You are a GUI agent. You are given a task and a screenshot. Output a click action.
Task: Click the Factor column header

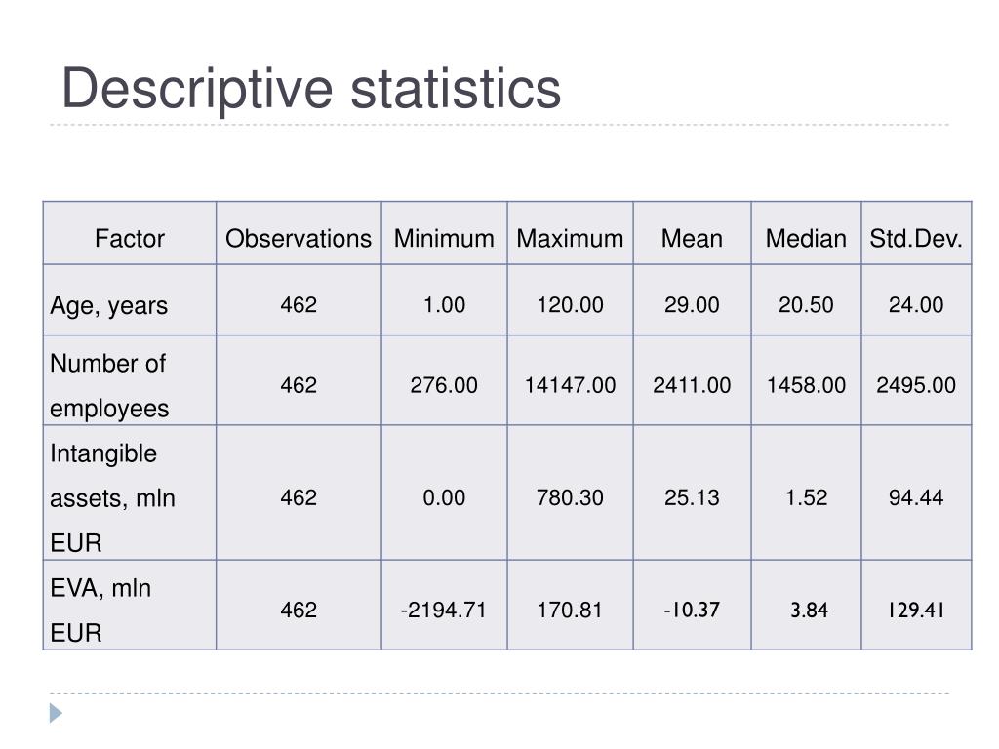(x=130, y=239)
